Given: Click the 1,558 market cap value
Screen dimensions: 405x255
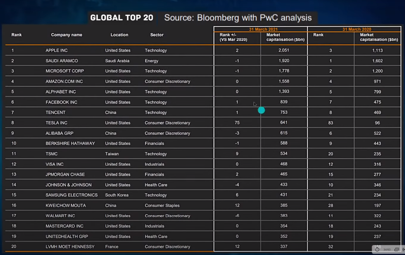Looking at the screenshot, I should pos(284,81).
